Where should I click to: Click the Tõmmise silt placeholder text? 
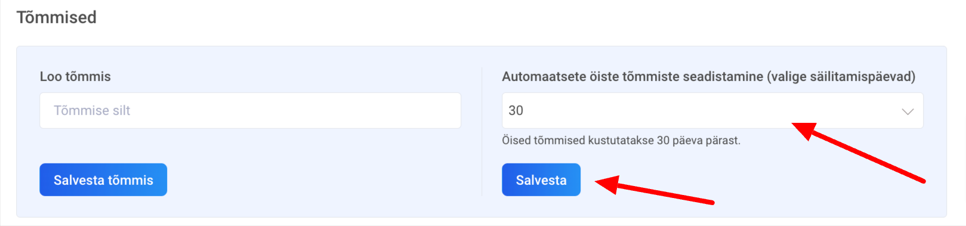point(92,110)
